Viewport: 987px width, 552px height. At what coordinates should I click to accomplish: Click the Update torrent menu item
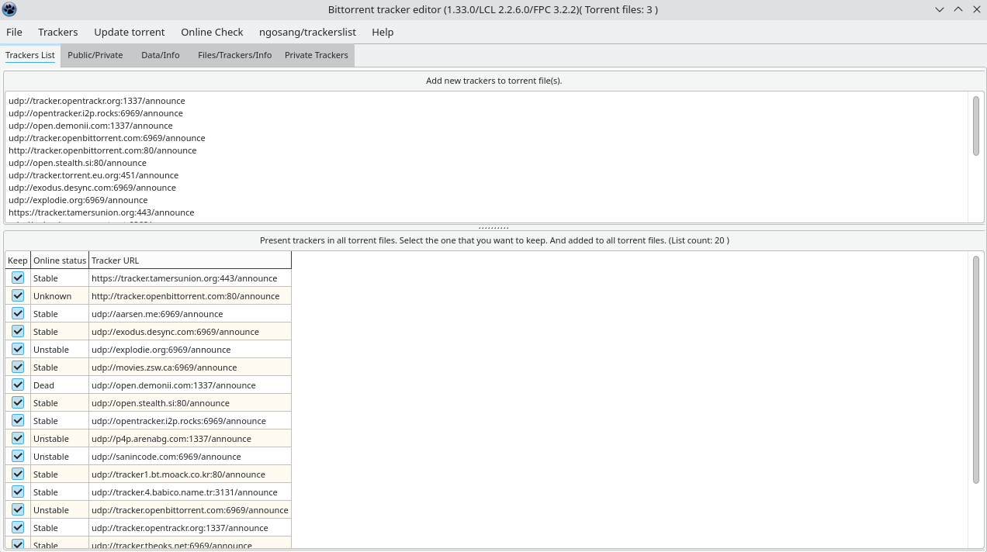129,32
